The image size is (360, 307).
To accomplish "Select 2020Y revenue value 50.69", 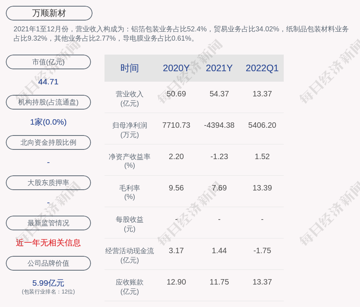I will (x=176, y=94).
